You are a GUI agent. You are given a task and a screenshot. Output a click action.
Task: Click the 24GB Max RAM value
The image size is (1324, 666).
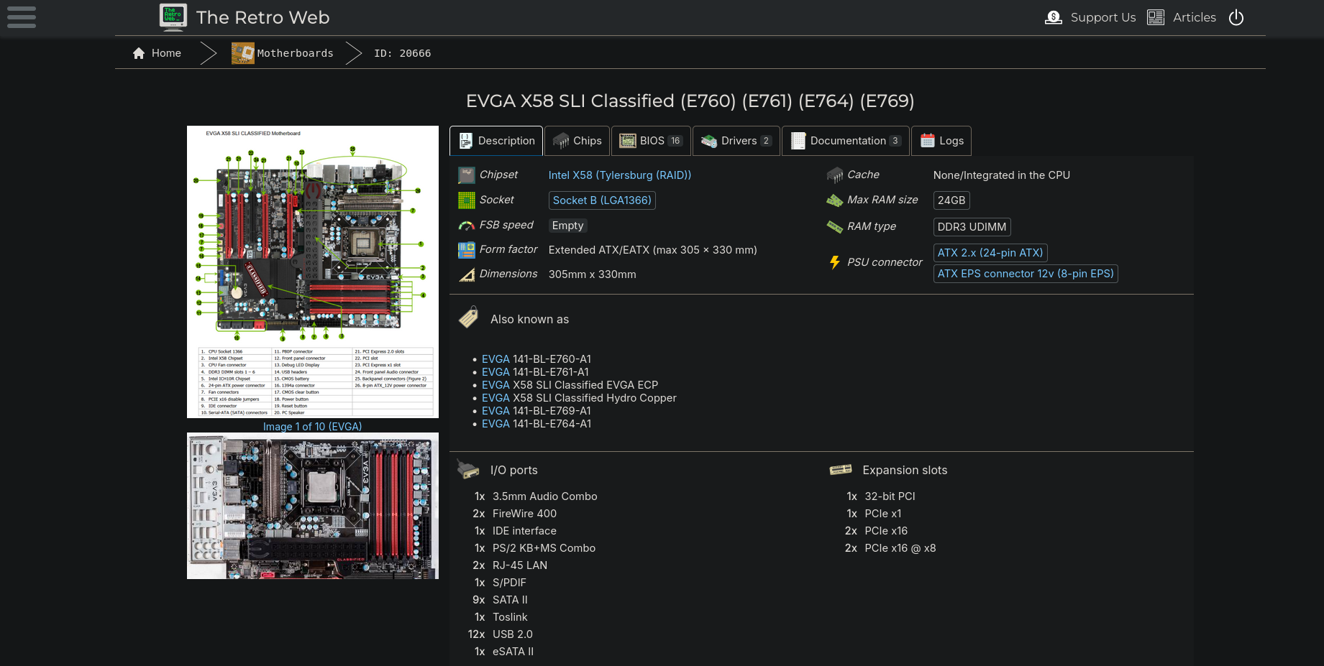point(951,200)
